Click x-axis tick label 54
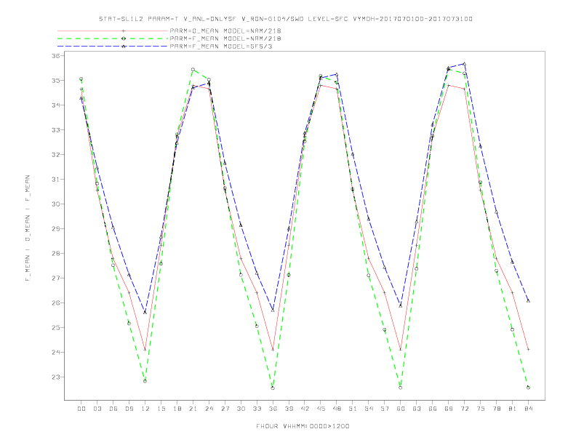Viewport: 576px width, 445px height. [369, 409]
